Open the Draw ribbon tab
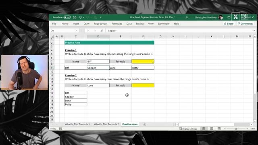This screenshot has height=145, width=258. tap(86, 24)
